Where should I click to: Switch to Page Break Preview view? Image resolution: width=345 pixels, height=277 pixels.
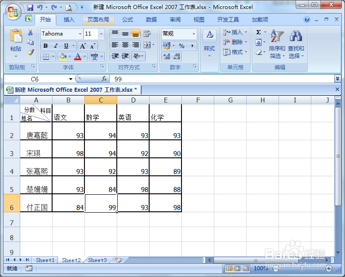coord(246,268)
